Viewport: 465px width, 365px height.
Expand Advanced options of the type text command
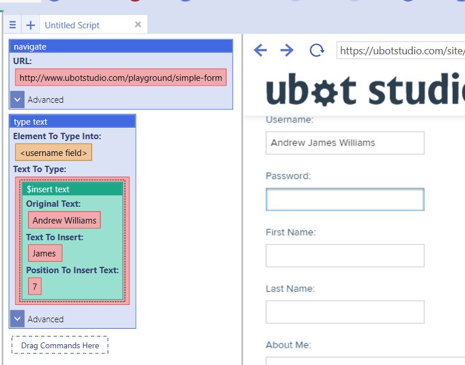coord(17,319)
